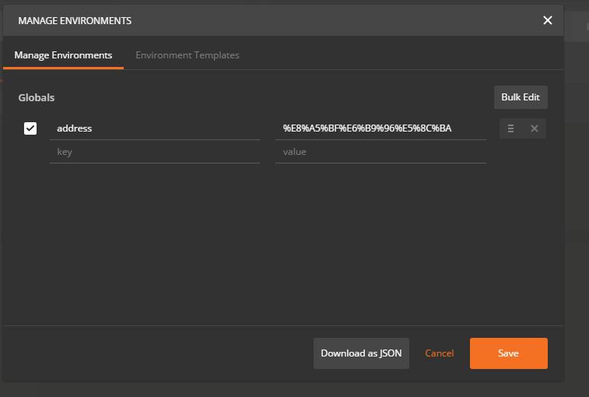This screenshot has width=589, height=397.
Task: Switch to Environment Templates tab
Action: click(187, 55)
